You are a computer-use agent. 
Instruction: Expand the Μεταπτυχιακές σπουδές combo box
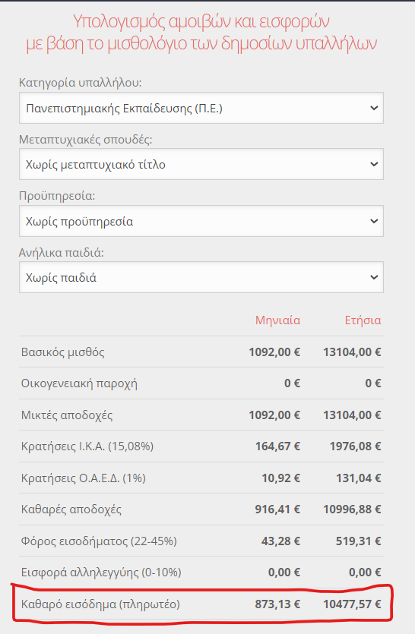pos(201,164)
